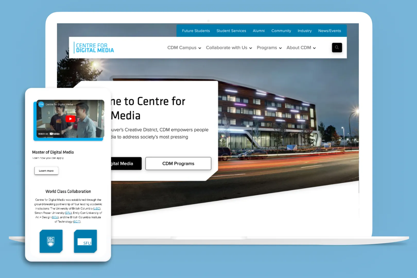Click the CDM icon in the video header
This screenshot has height=278, width=417.
[x=41, y=104]
